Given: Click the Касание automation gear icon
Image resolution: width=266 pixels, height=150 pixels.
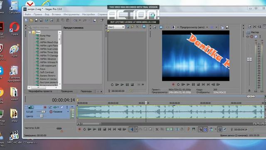Looking at the screenshot, I should (51, 112).
